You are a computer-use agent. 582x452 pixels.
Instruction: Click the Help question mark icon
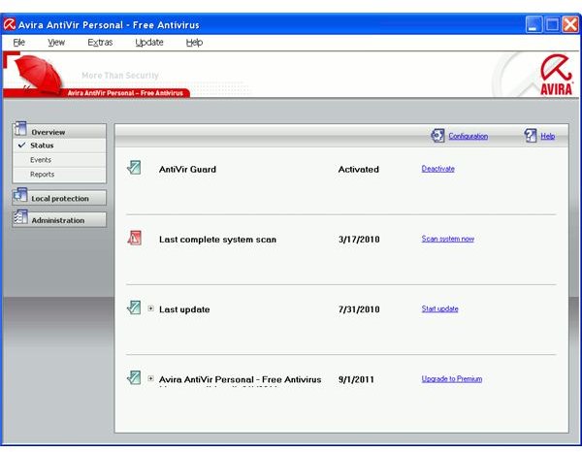530,136
